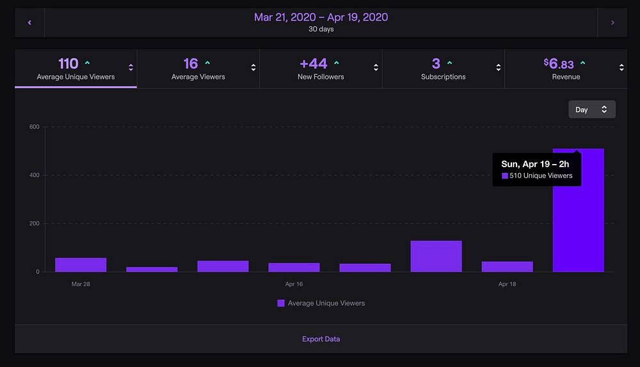640x367 pixels.
Task: Click the Apr 16 axis label
Action: pos(294,284)
